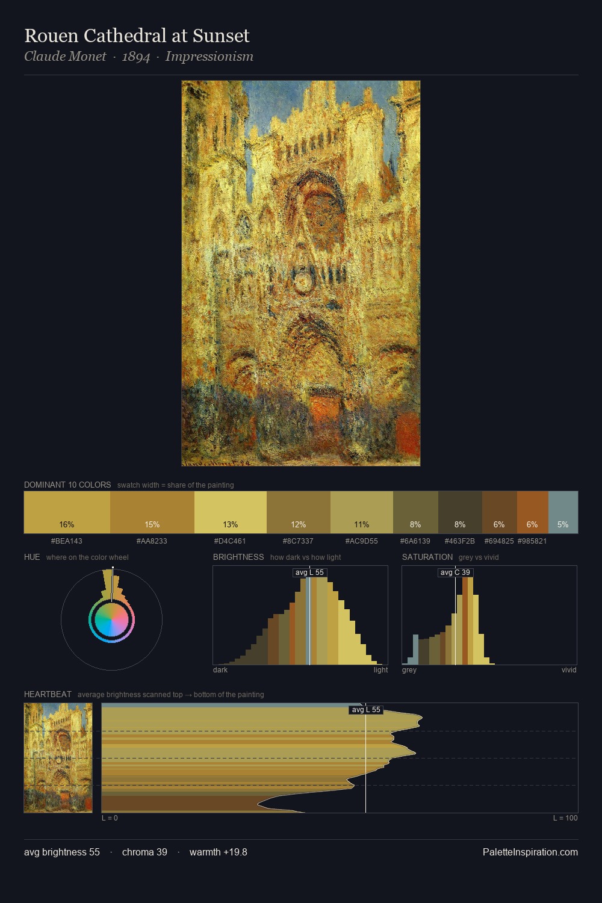Image resolution: width=602 pixels, height=903 pixels.
Task: Click the hue color wheel
Action: (111, 620)
